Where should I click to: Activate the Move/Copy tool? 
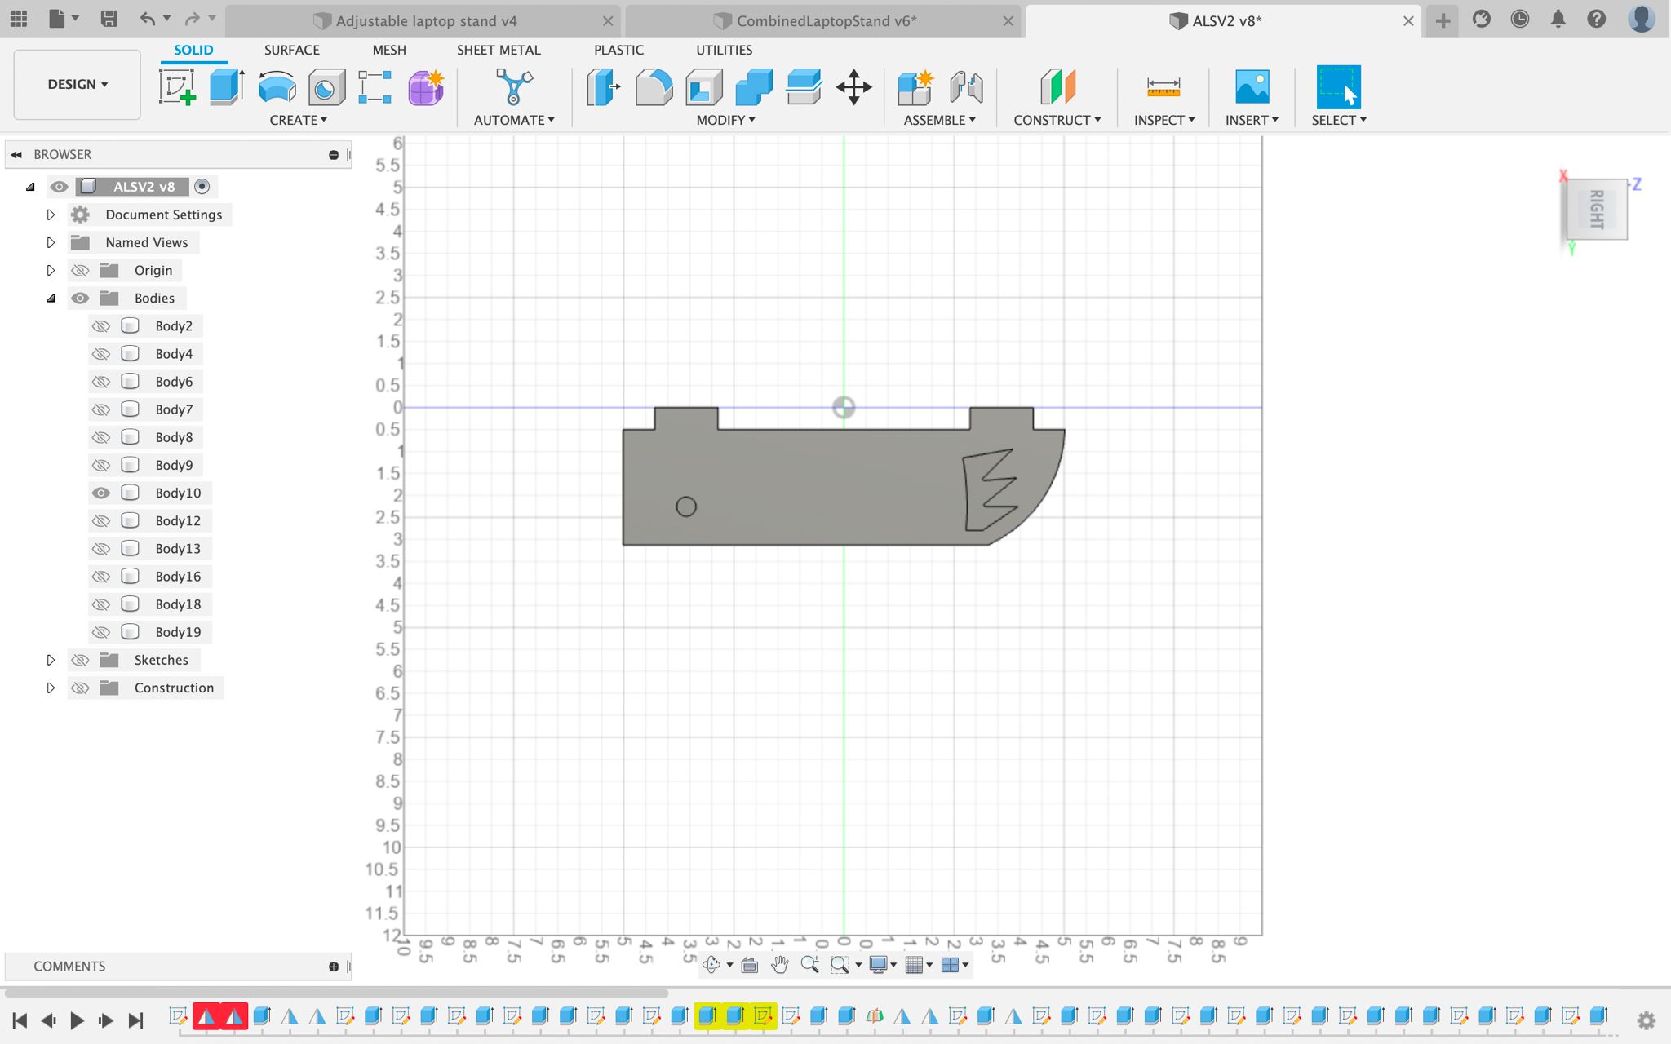853,86
